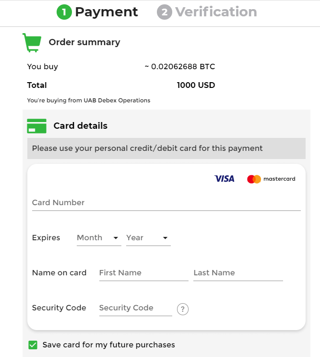Click the step 1 green circle badge
The image size is (320, 357).
64,12
